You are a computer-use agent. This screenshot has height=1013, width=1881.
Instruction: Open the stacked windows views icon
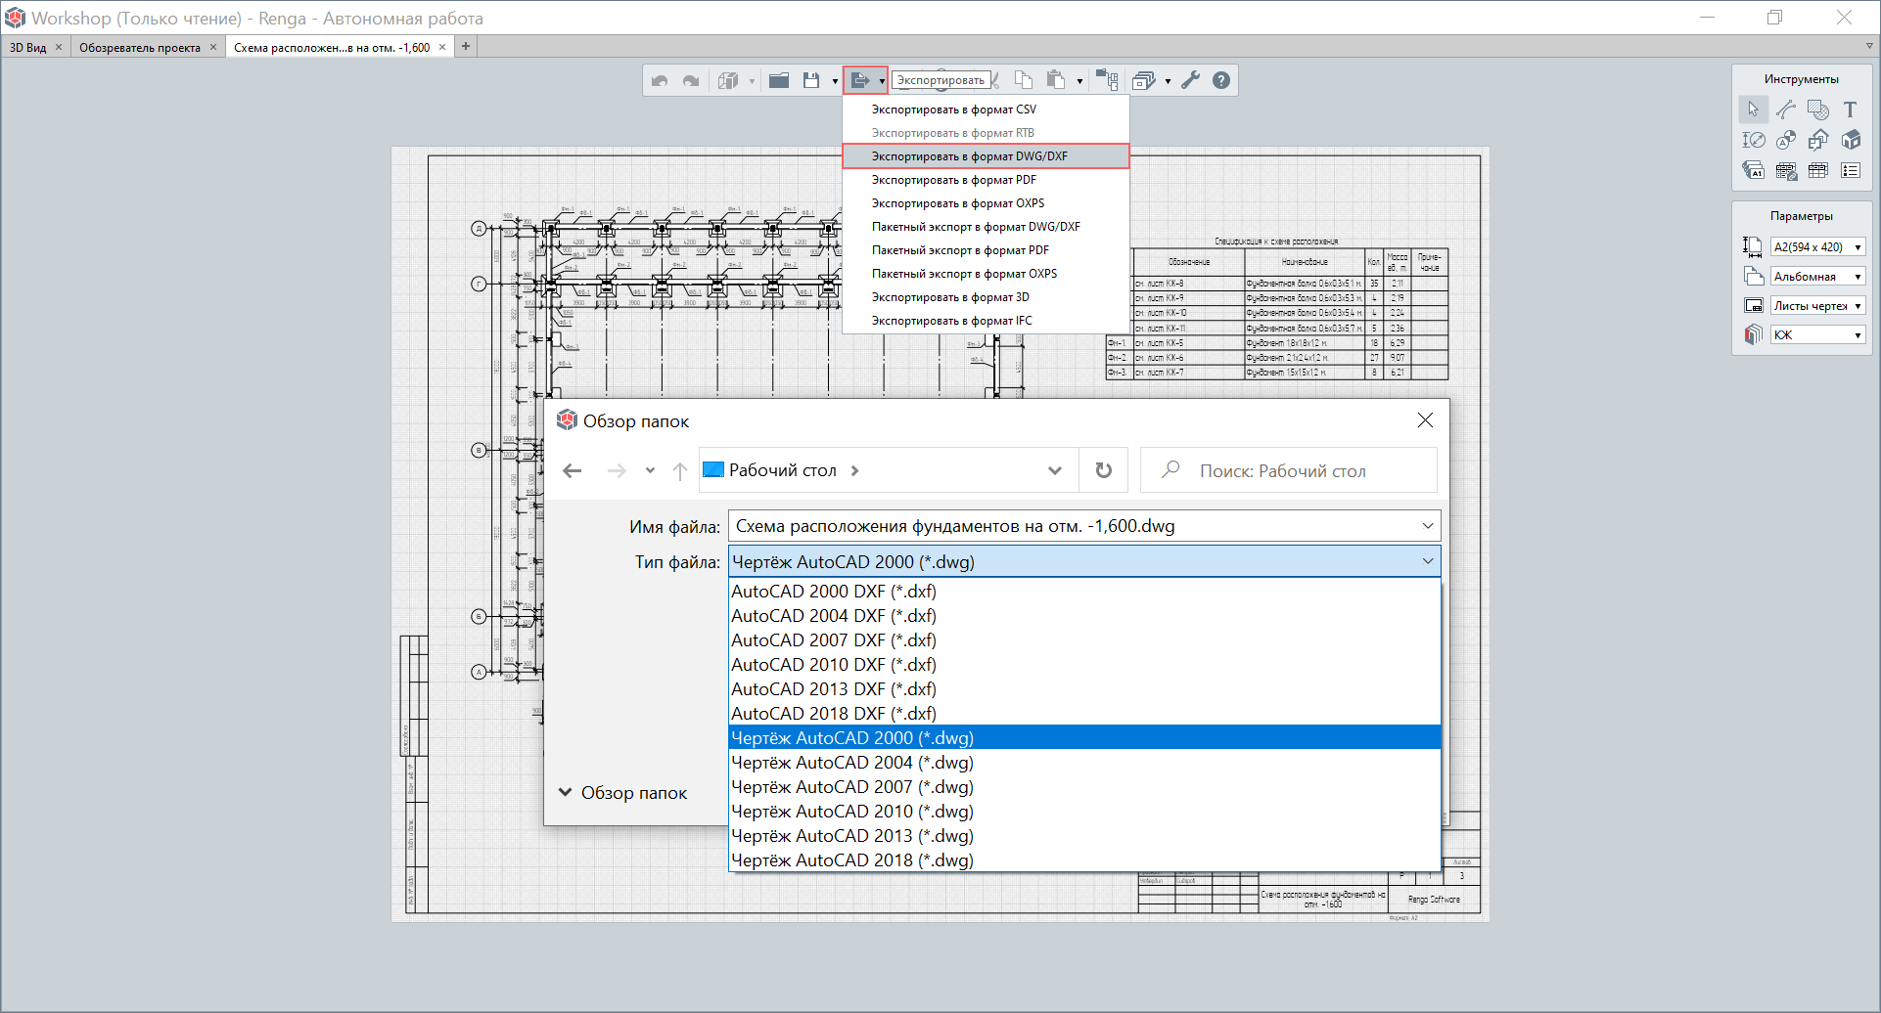coord(1143,80)
